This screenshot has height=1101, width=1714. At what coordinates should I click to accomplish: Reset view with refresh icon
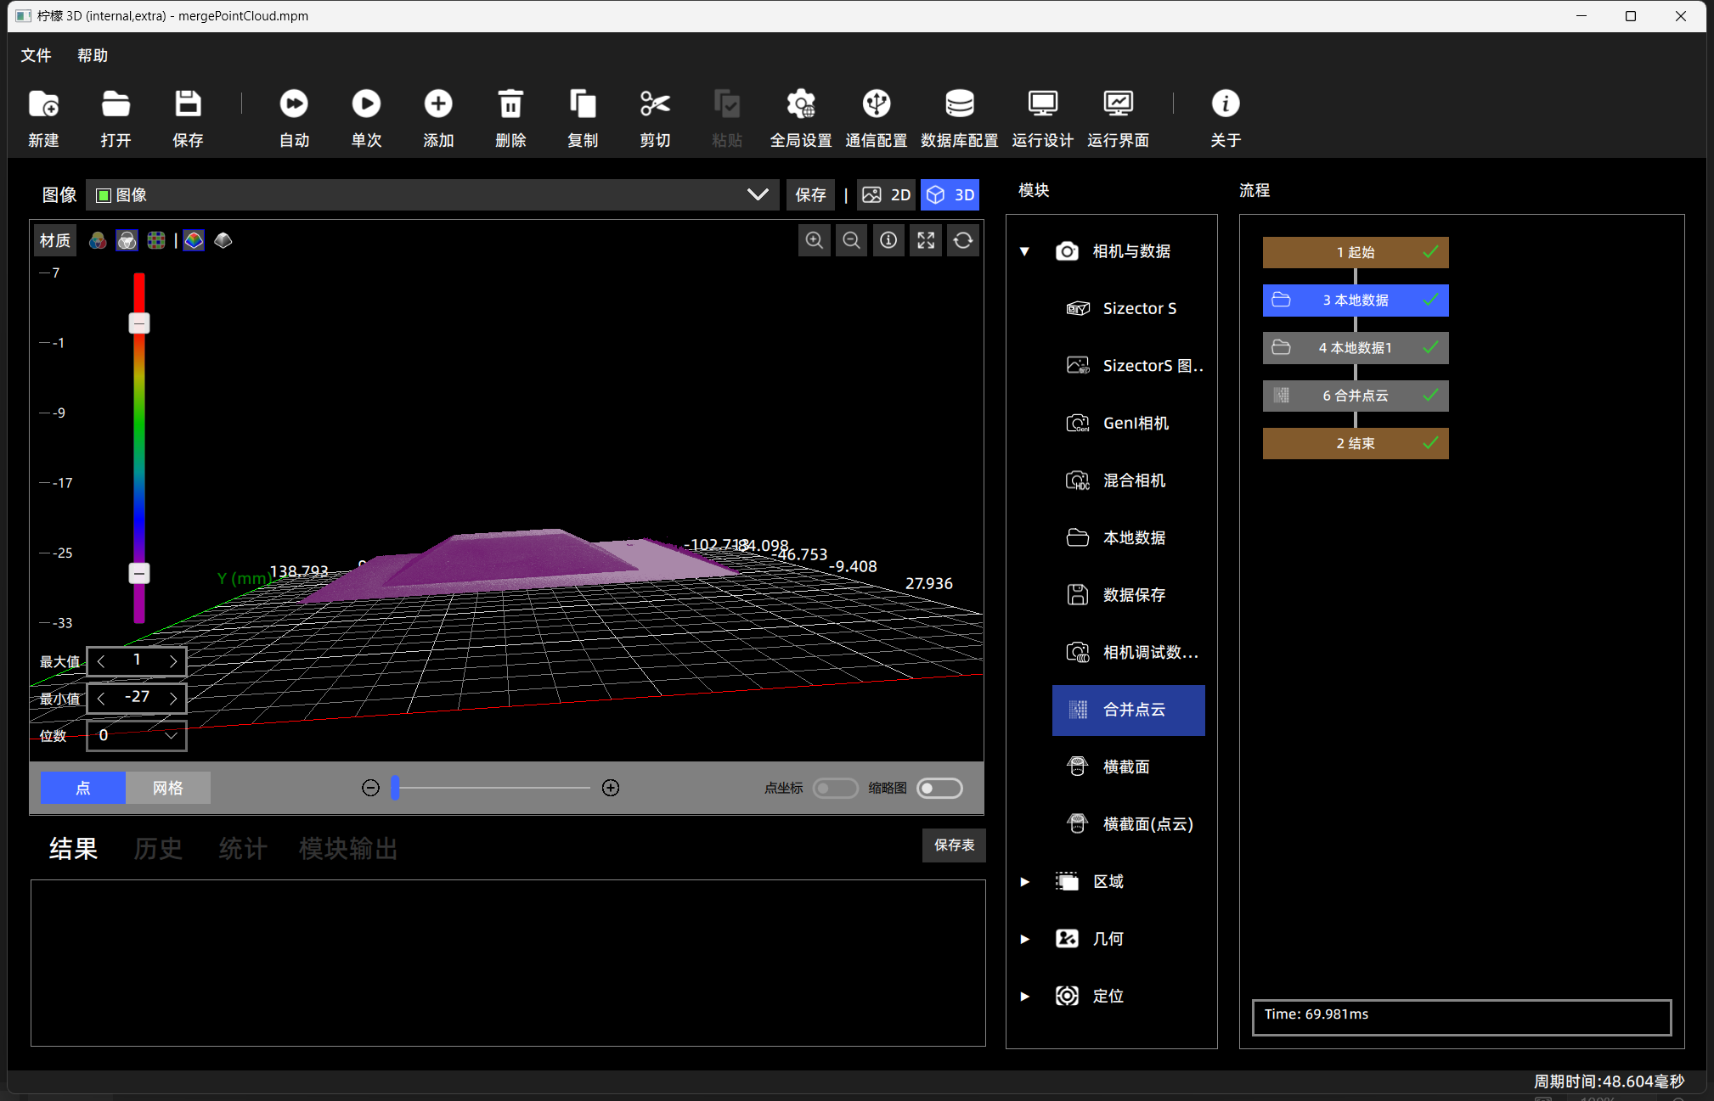(x=963, y=241)
